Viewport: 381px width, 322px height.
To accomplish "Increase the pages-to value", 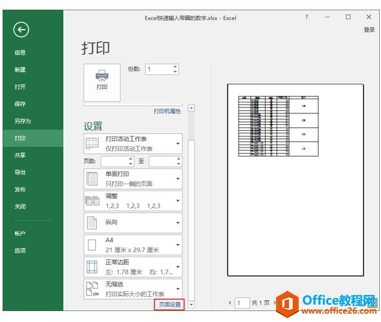I will point(179,158).
